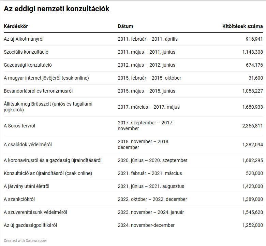Click 'Konzultáció az újraindításról (csak online)' row
The image size is (266, 246).
pos(48,173)
